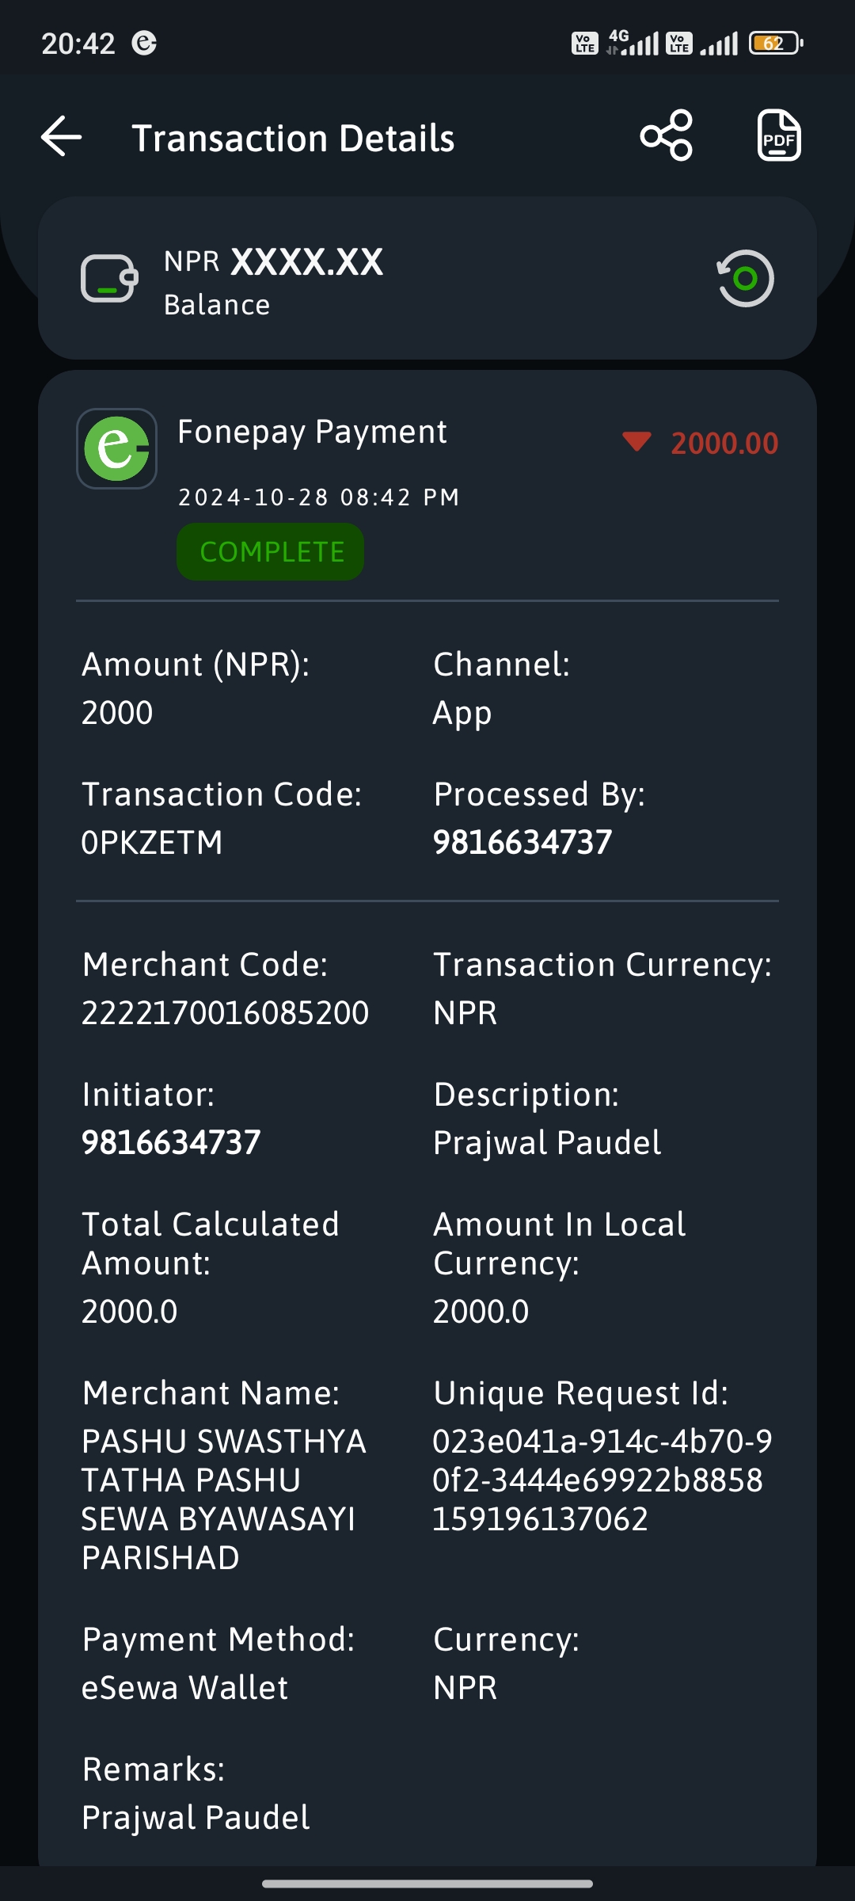Tap the back arrow icon
The width and height of the screenshot is (855, 1901).
[62, 136]
